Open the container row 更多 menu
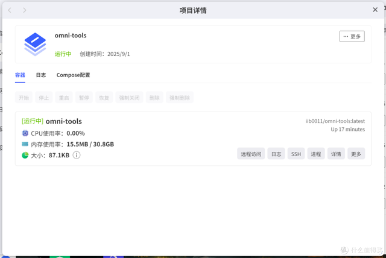 point(356,154)
